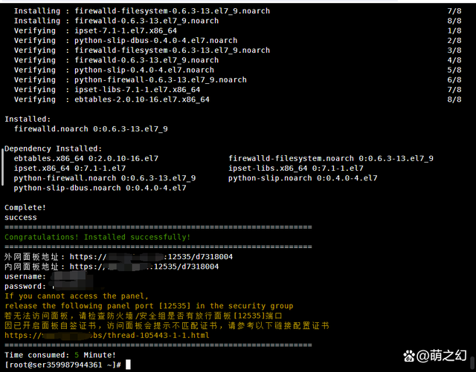
Task: Select 'Congratulations! Installed successfully!' text
Action: coord(97,237)
